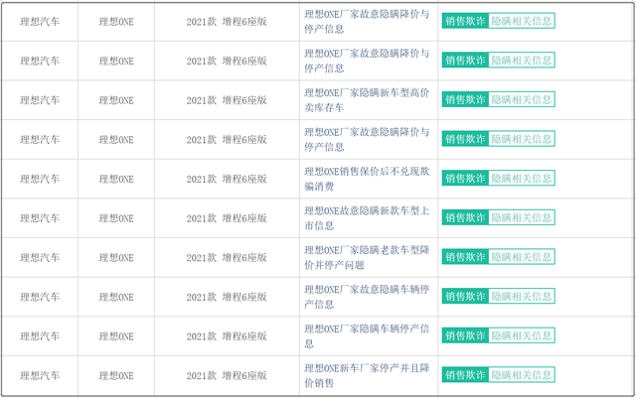Screen dimensions: 636x398
Task: Click 隐瞒相关信息 tag in 停产并且降价销售 row
Action: (x=522, y=375)
